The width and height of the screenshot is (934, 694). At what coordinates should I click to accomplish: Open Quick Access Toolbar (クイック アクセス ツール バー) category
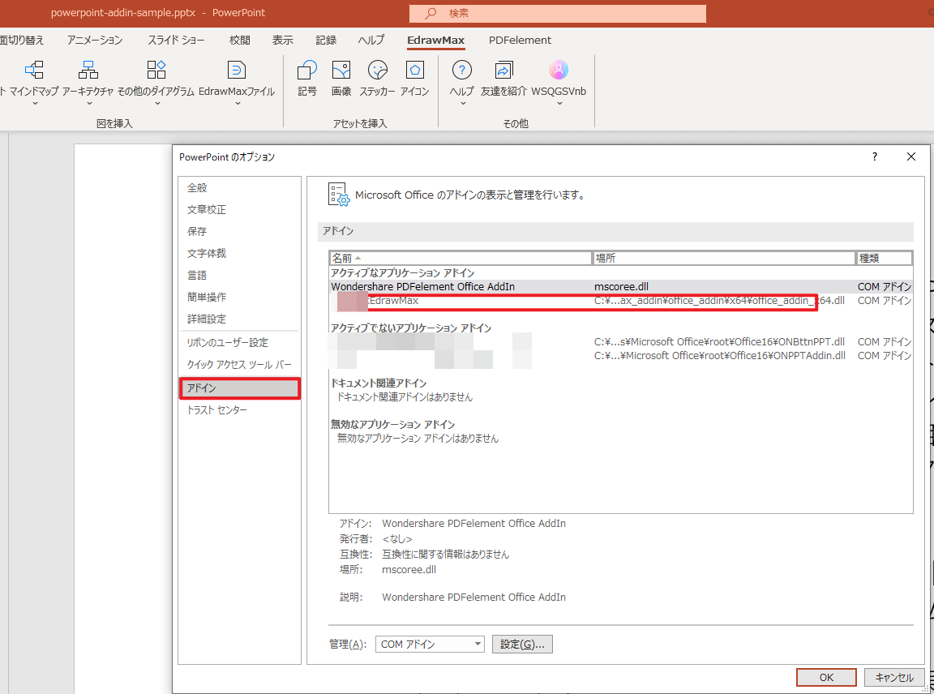pos(239,365)
